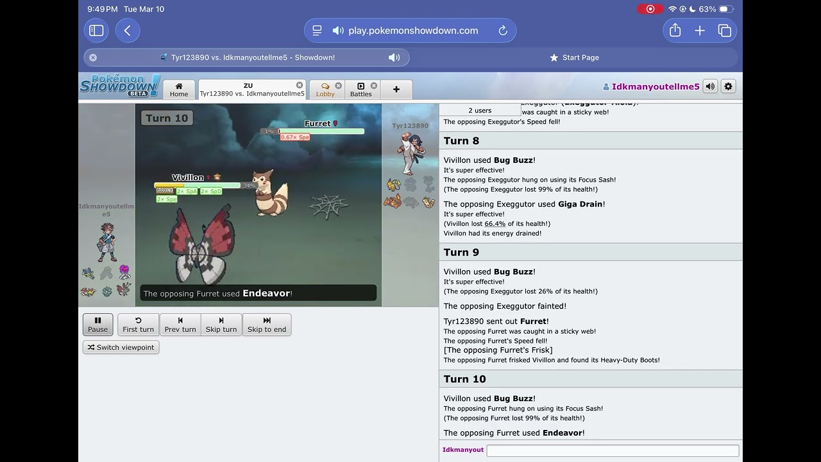Screen dimensions: 821x462
Task: Click Idkmanyoutellme5's pink-headed team icon
Action: 124,272
